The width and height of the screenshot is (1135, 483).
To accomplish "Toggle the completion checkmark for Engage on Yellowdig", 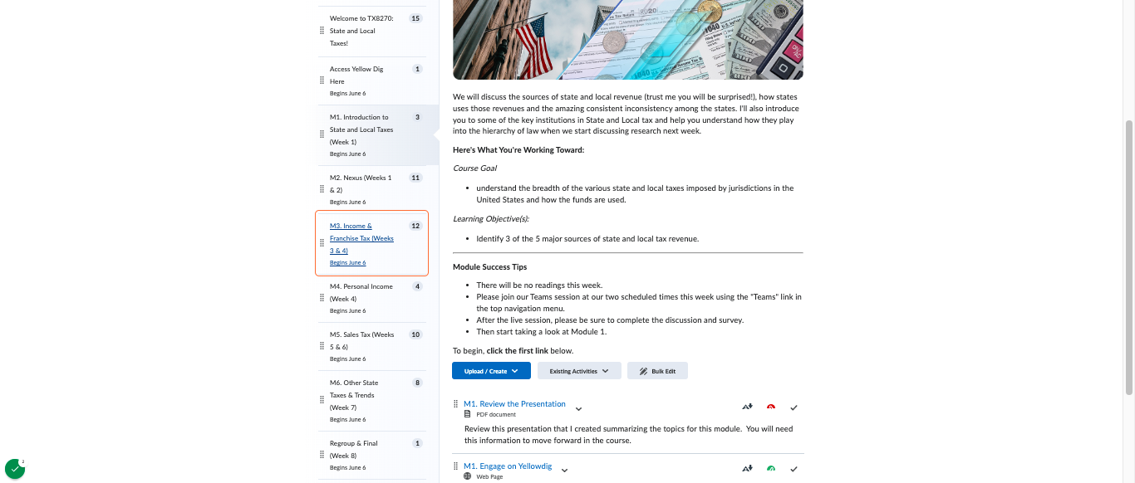I will [794, 469].
